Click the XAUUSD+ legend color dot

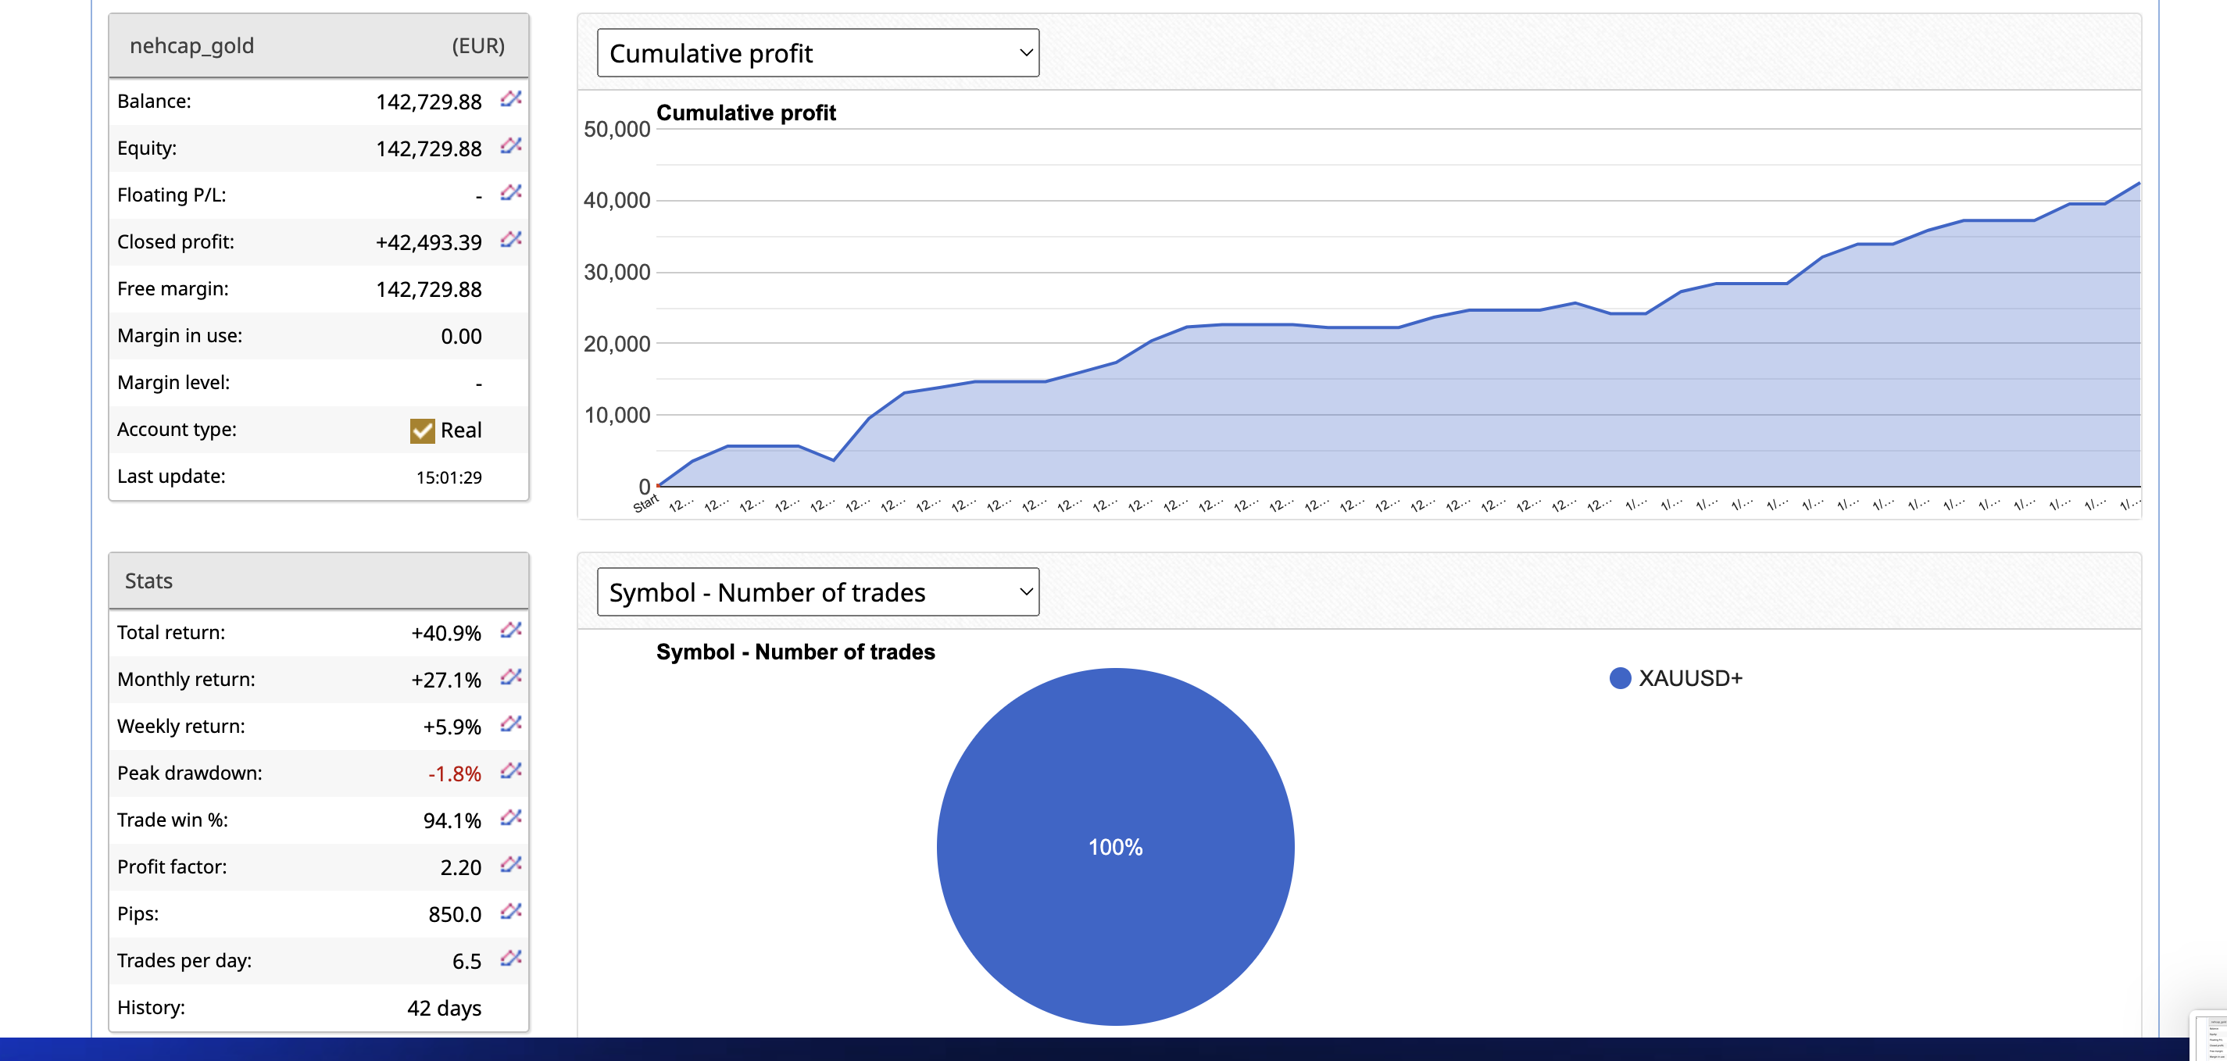(x=1620, y=679)
